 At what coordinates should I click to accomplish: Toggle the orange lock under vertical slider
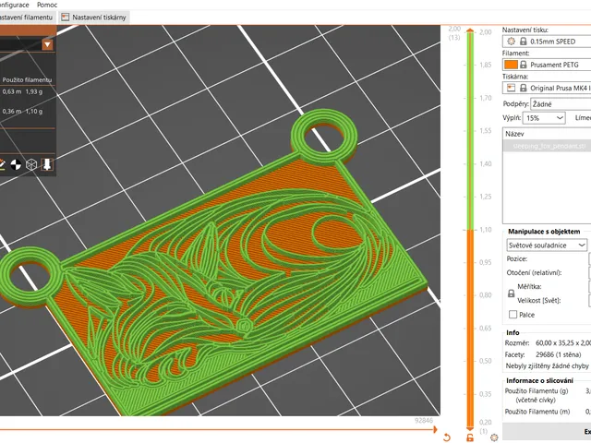pyautogui.click(x=470, y=437)
